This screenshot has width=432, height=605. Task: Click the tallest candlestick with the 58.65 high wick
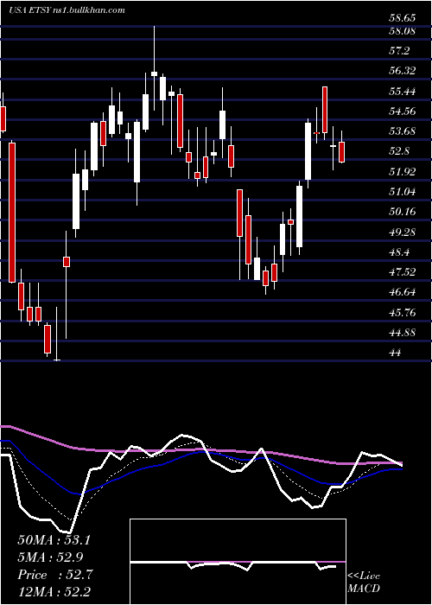pyautogui.click(x=154, y=68)
